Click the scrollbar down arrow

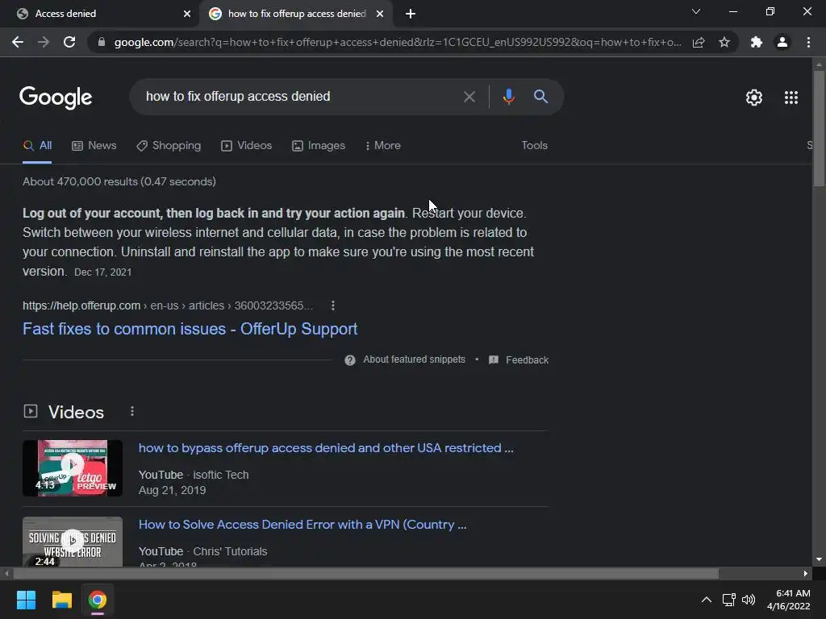[819, 559]
